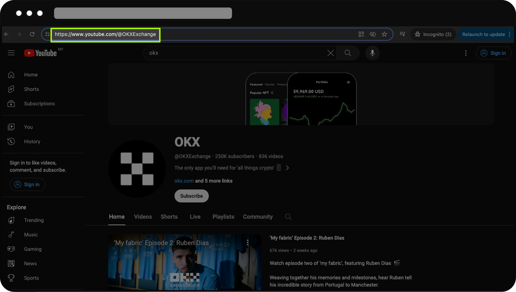
Task: Switch to the Videos tab
Action: pyautogui.click(x=143, y=217)
